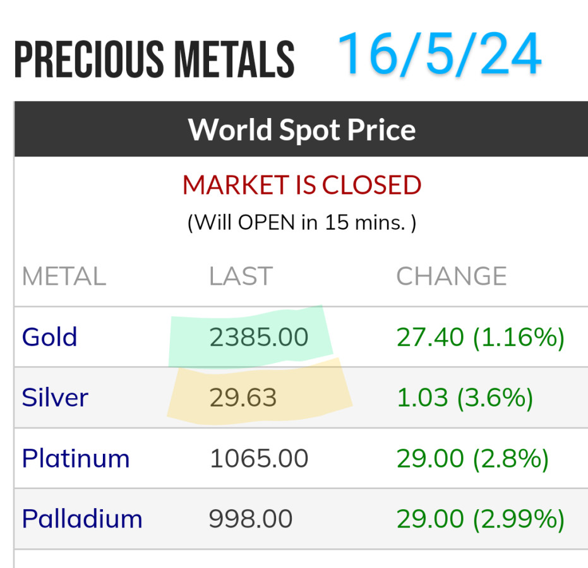Click Platinum's change value 29.00 (2.8%)
Screen dimensions: 588x568
tap(472, 458)
